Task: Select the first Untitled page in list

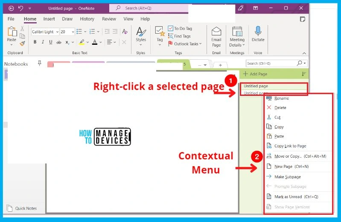Action: tap(274, 86)
